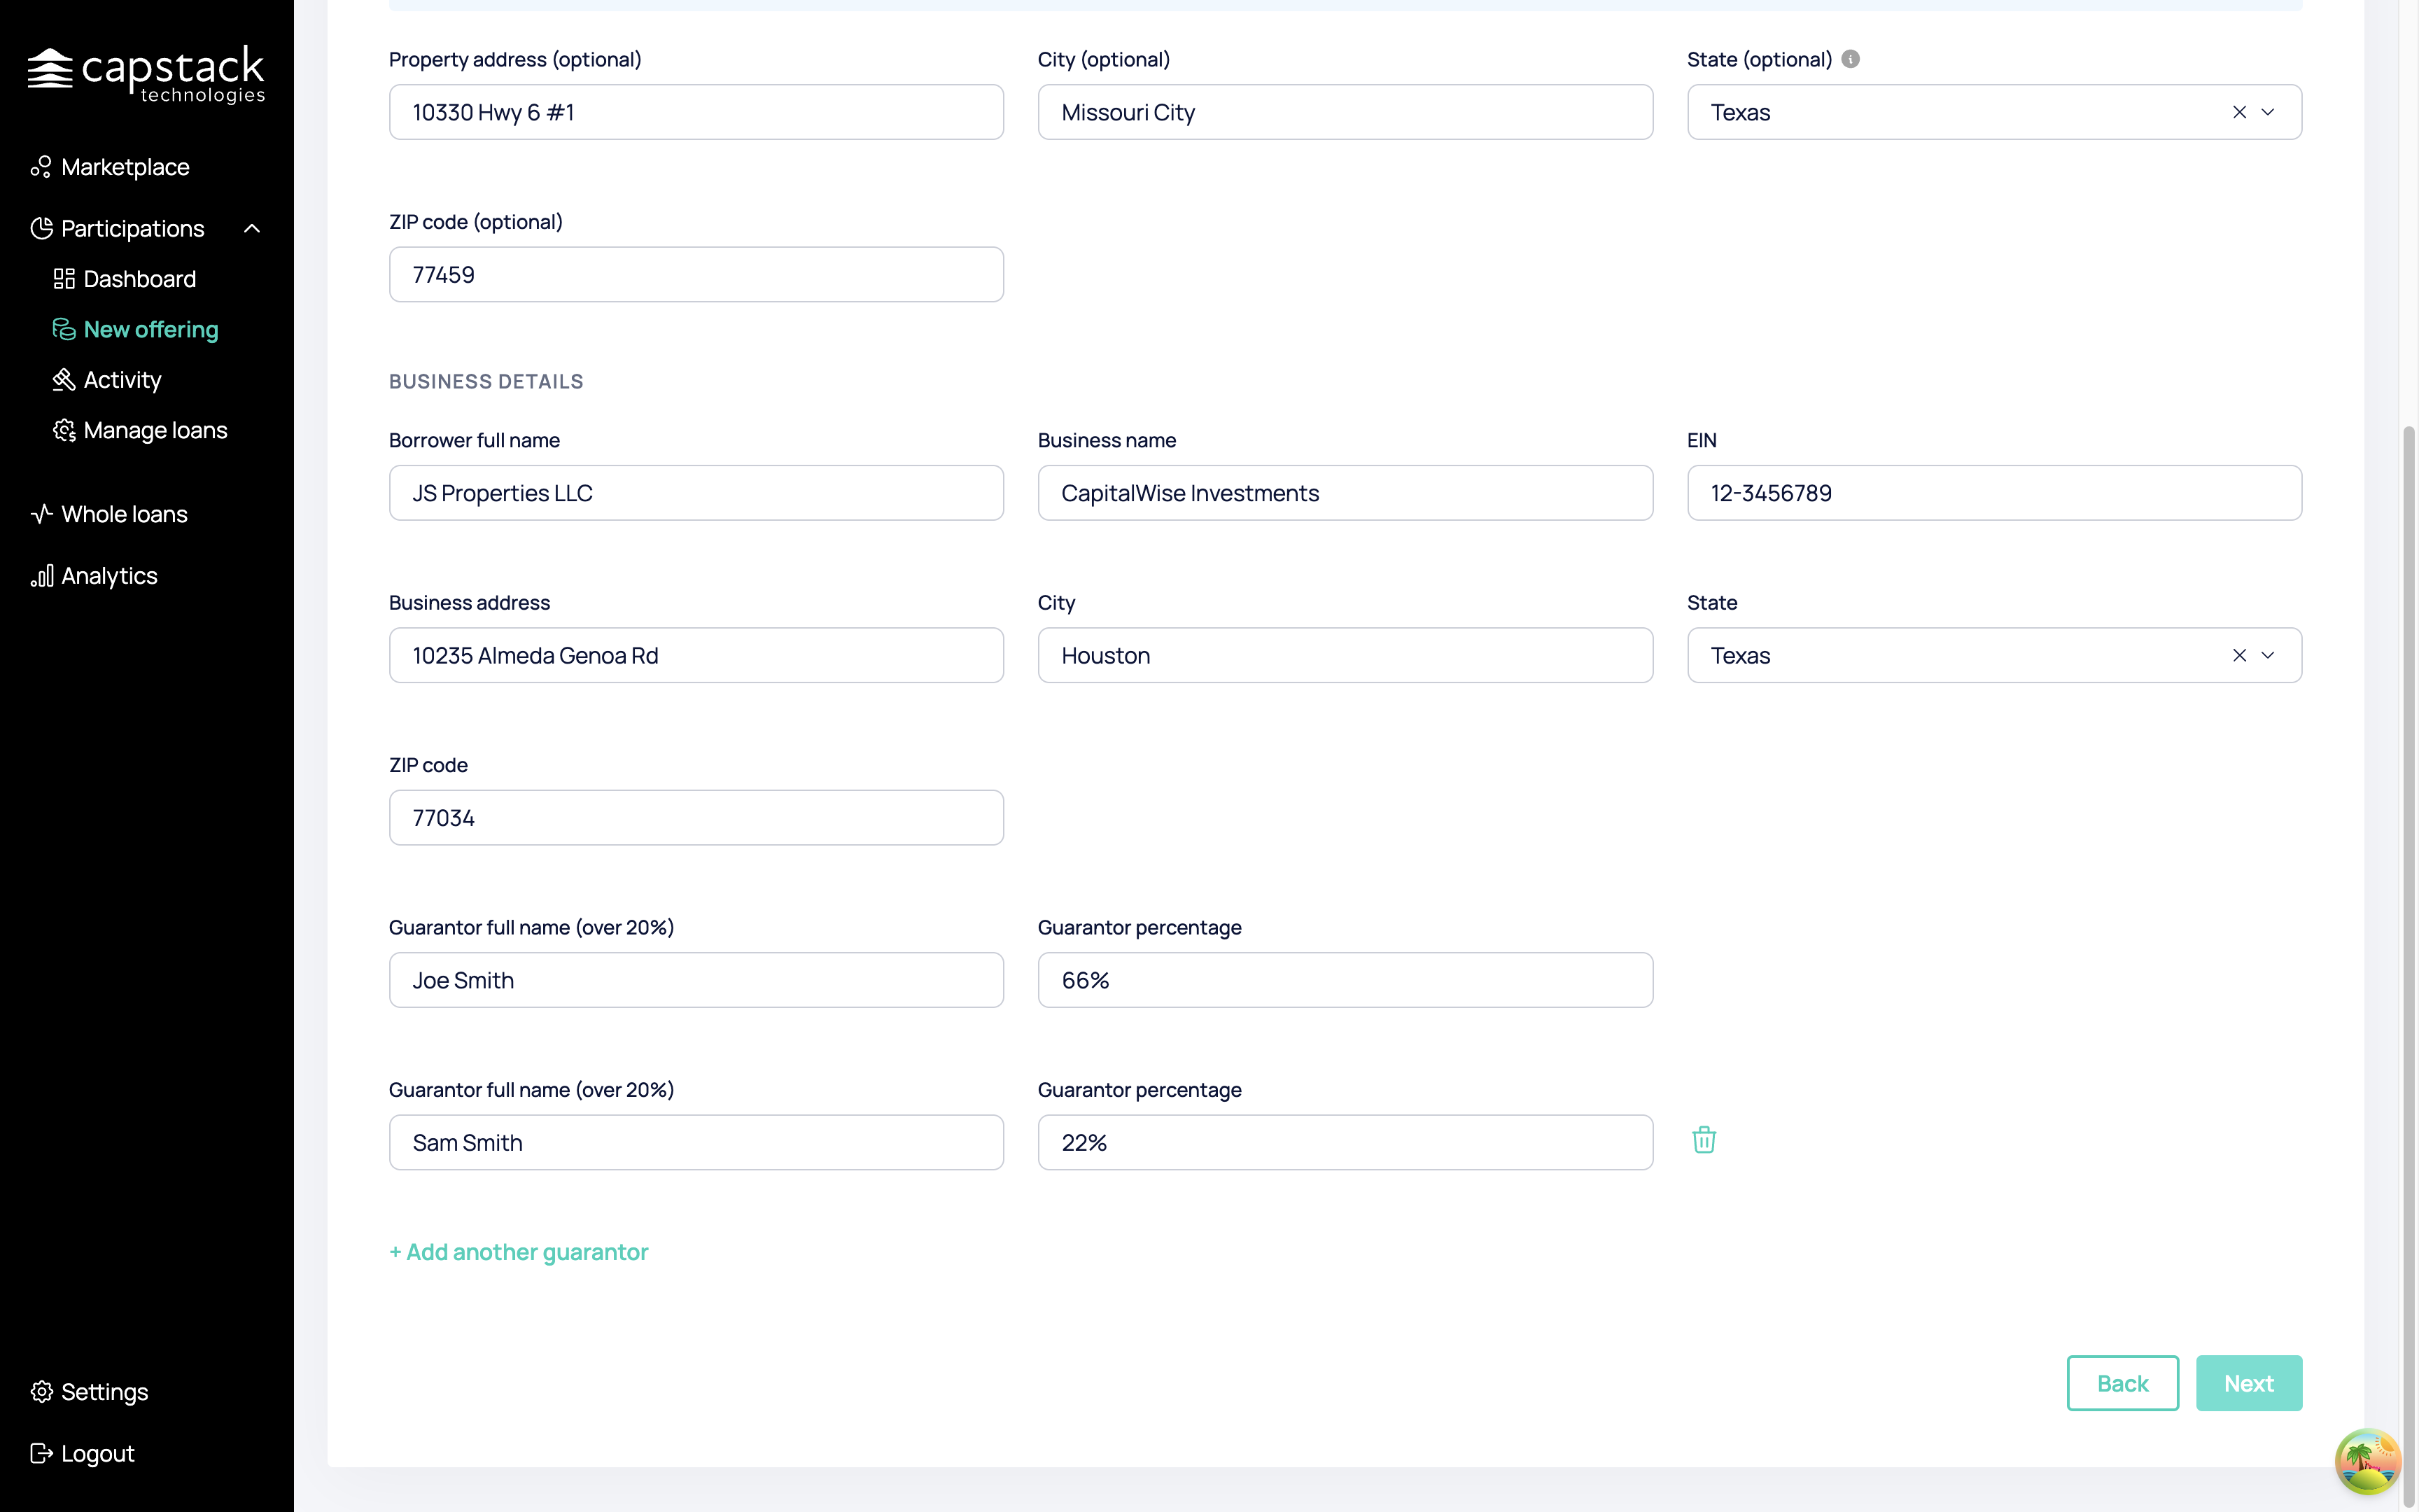The height and width of the screenshot is (1512, 2419).
Task: Click the Sam Smith guarantor name field
Action: coord(696,1142)
